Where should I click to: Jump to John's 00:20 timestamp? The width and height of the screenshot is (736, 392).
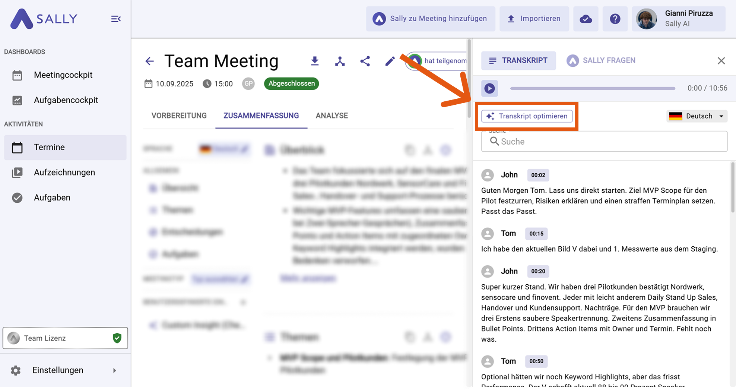(x=538, y=271)
